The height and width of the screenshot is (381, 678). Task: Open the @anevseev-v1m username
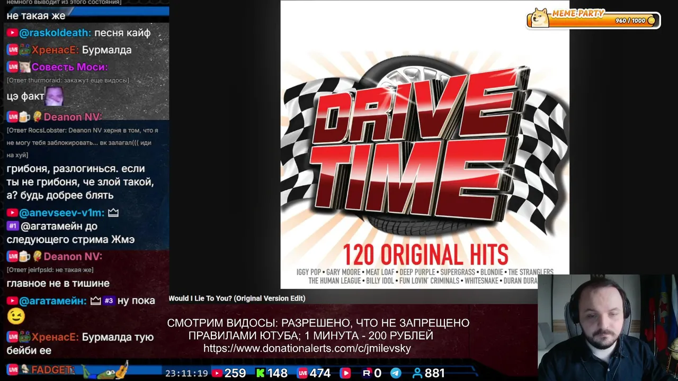pyautogui.click(x=61, y=213)
